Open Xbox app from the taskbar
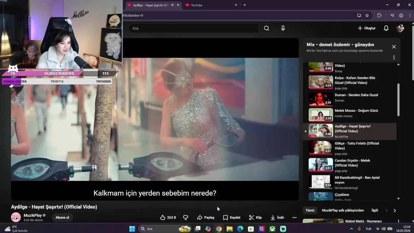Image resolution: width=414 pixels, height=233 pixels. [272, 229]
